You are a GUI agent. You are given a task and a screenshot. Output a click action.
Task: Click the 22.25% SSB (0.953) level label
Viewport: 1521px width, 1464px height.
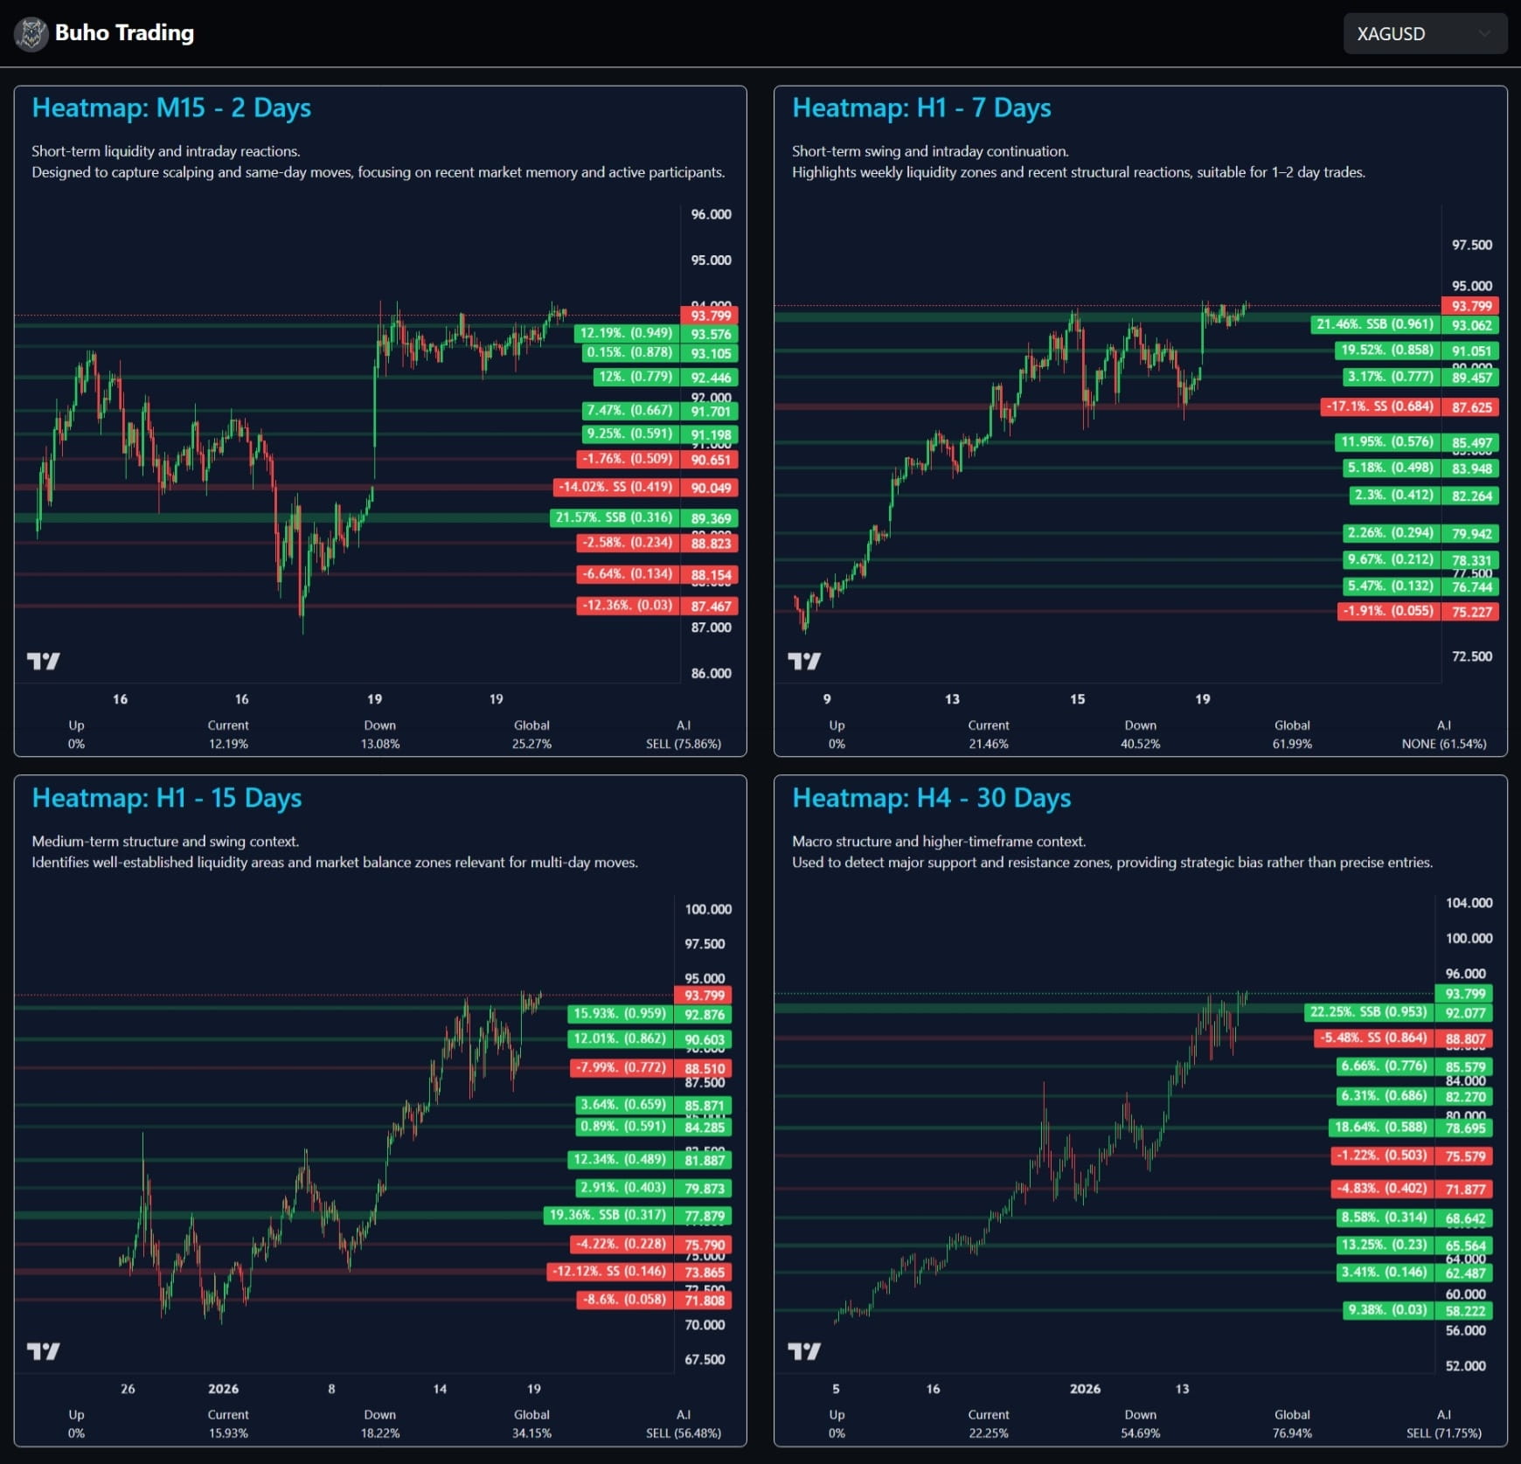tap(1368, 1012)
